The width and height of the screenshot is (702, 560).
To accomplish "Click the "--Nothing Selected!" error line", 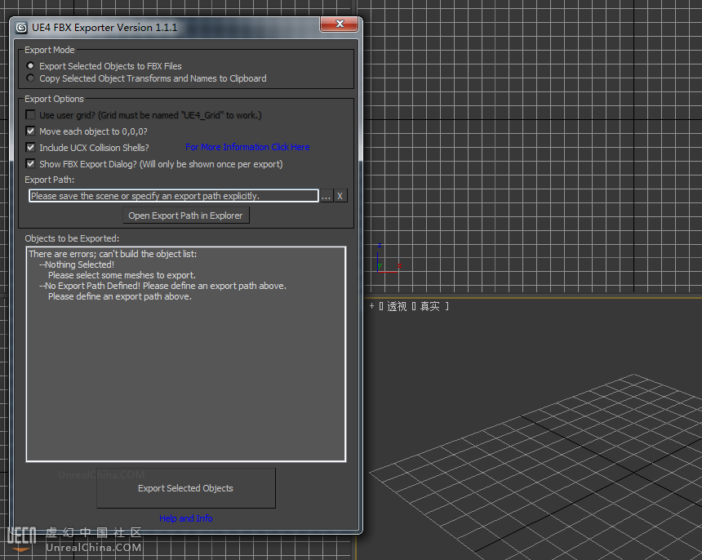I will tap(77, 264).
